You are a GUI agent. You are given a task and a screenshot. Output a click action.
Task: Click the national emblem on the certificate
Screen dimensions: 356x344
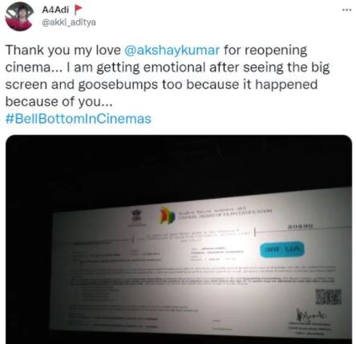(x=137, y=217)
